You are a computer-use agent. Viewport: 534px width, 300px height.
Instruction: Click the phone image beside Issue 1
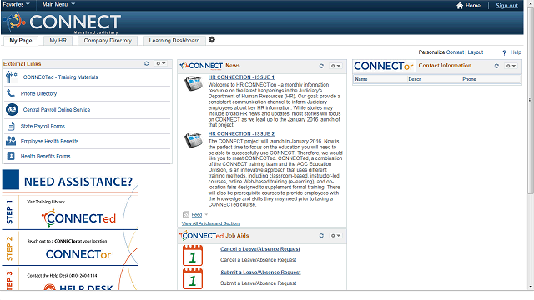193,83
